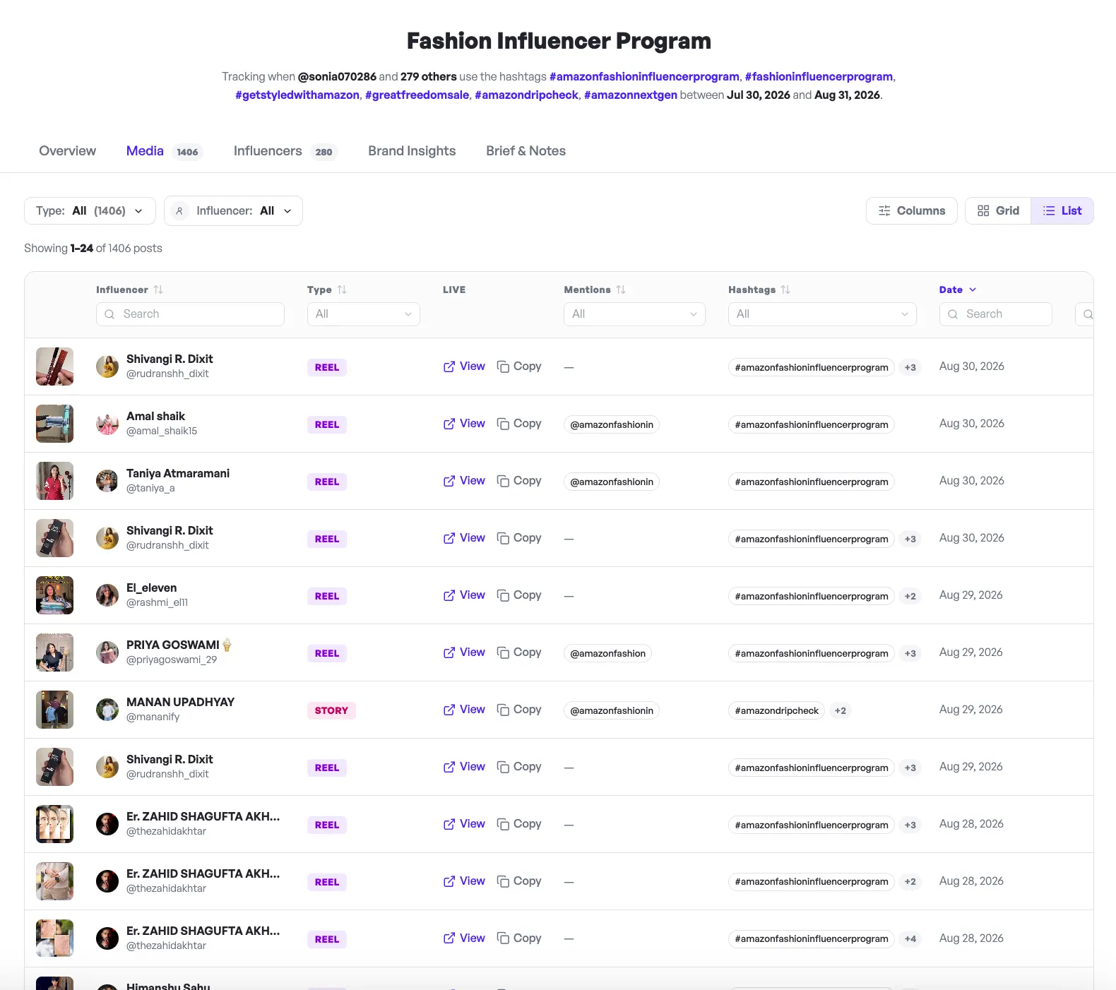Open the View link for PRIYA GOSWAMI
Screen dimensions: 1116x990
click(464, 652)
